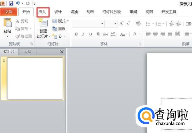Toggle justify text alignment
Screen dimensions: 192x133
click(x=170, y=34)
